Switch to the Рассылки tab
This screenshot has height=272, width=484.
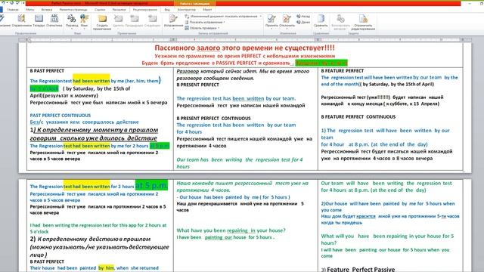(119, 10)
